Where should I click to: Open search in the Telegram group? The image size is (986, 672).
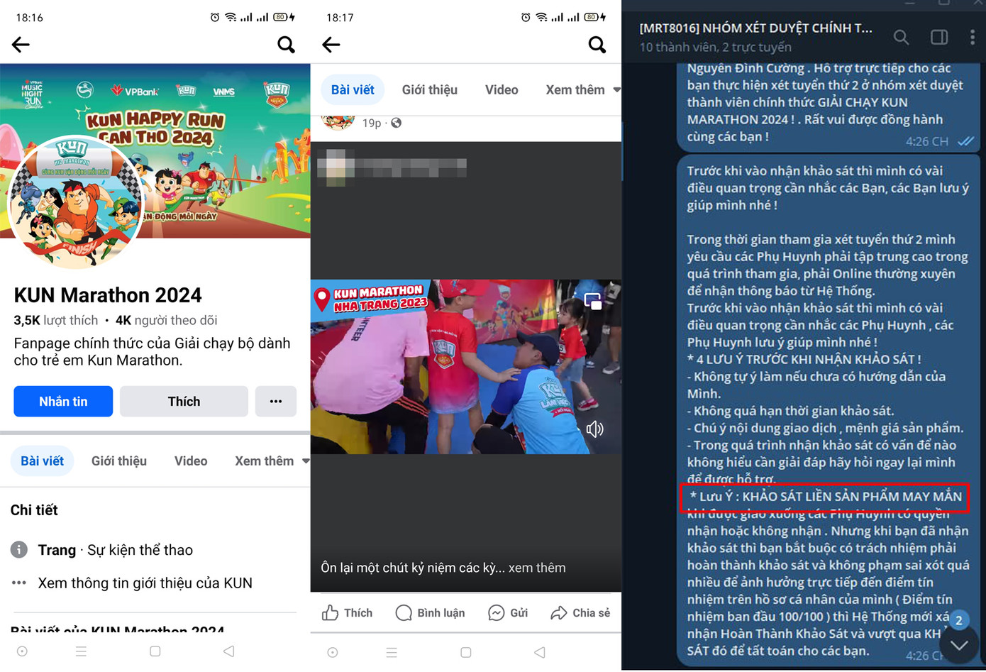[x=901, y=38]
